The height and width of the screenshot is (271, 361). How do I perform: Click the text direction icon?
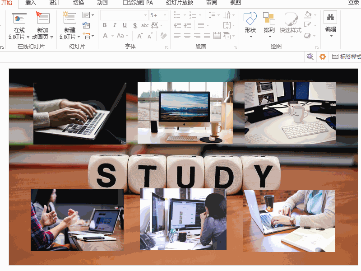(x=227, y=15)
